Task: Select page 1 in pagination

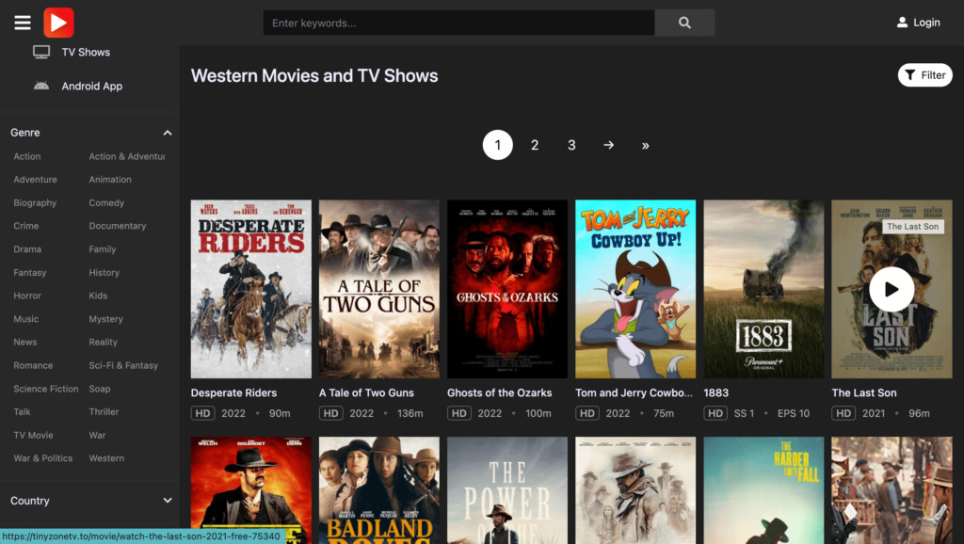Action: coord(497,145)
